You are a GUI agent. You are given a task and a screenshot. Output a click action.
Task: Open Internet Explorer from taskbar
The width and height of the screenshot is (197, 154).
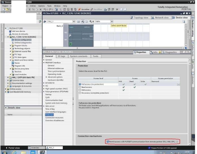14,152
